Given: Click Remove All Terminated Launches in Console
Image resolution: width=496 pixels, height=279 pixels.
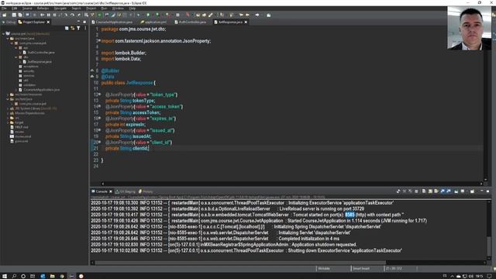Looking at the screenshot, I should [410, 191].
